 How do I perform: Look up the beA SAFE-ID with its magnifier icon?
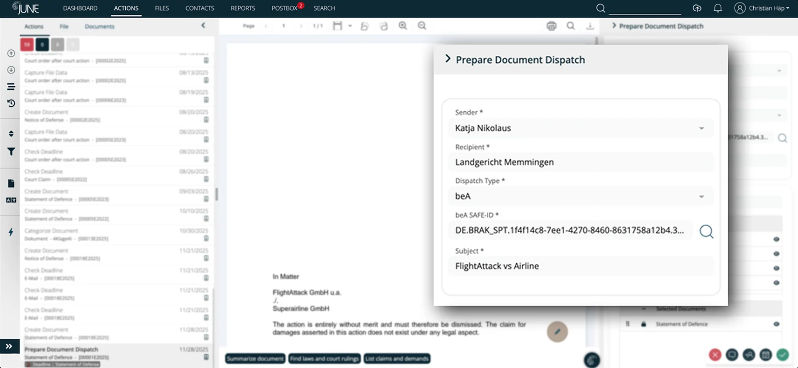pos(706,231)
